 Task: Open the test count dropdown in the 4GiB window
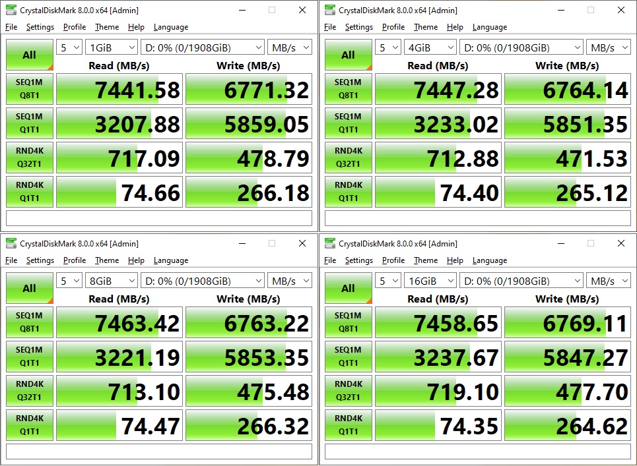coord(388,48)
